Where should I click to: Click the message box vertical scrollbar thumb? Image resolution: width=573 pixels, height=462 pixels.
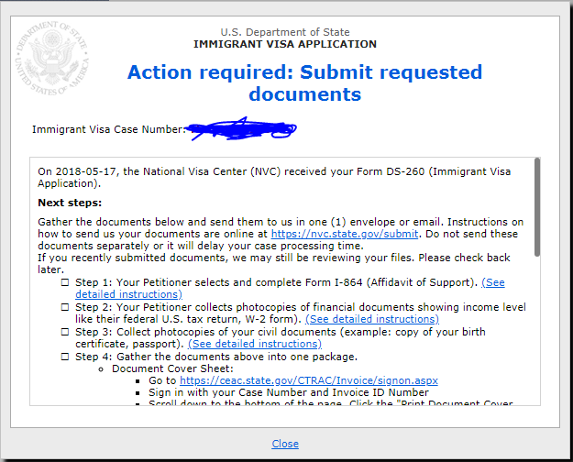click(x=537, y=207)
